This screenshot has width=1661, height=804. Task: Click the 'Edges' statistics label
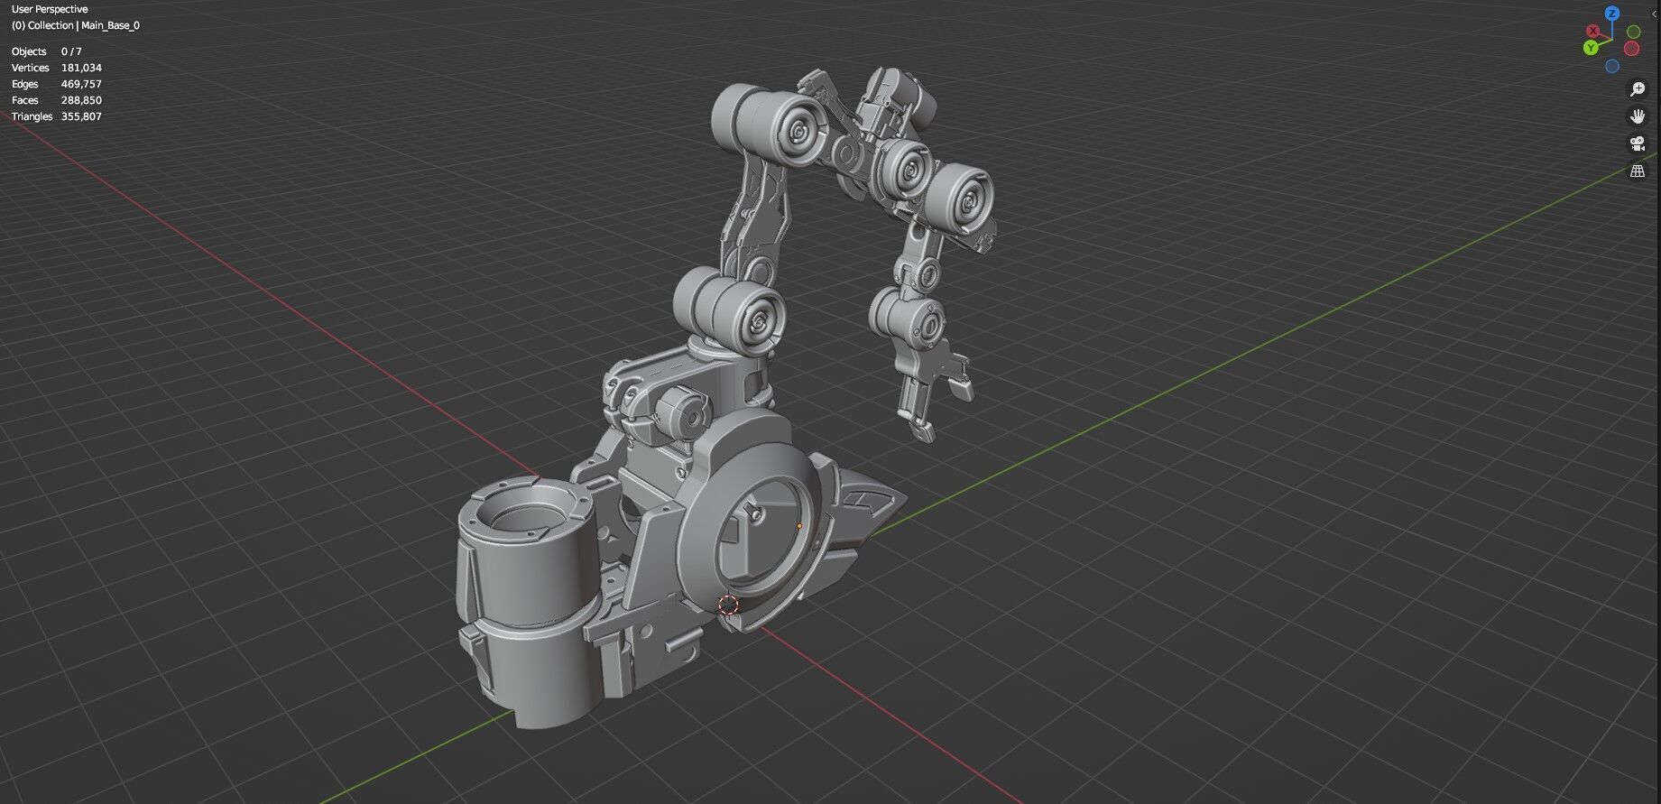tap(25, 84)
